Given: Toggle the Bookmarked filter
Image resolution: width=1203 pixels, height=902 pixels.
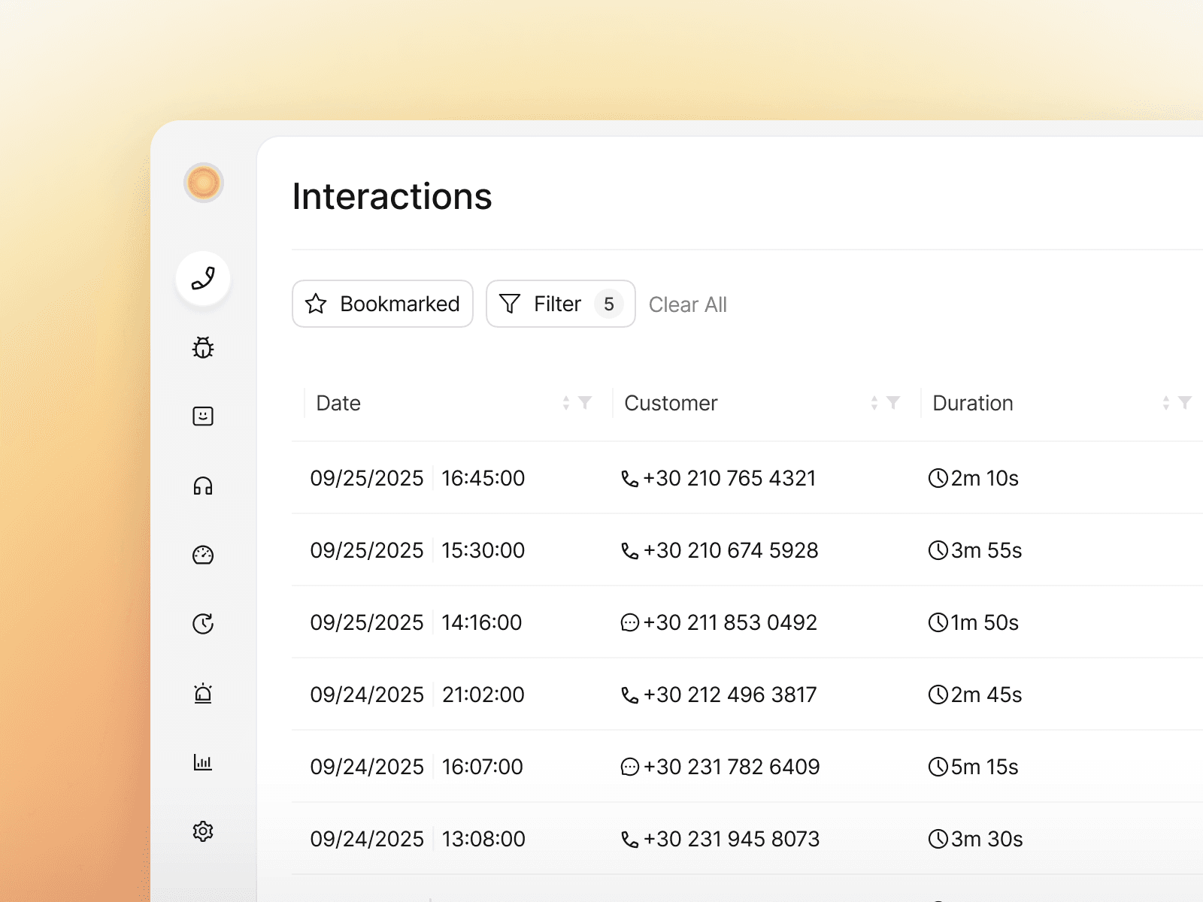Looking at the screenshot, I should click(383, 304).
